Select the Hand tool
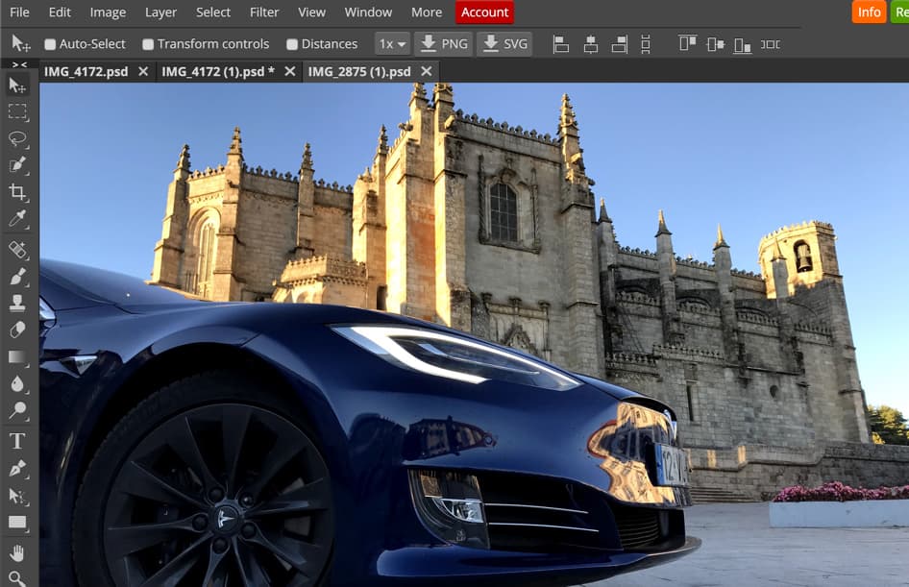The width and height of the screenshot is (909, 587). click(x=17, y=552)
